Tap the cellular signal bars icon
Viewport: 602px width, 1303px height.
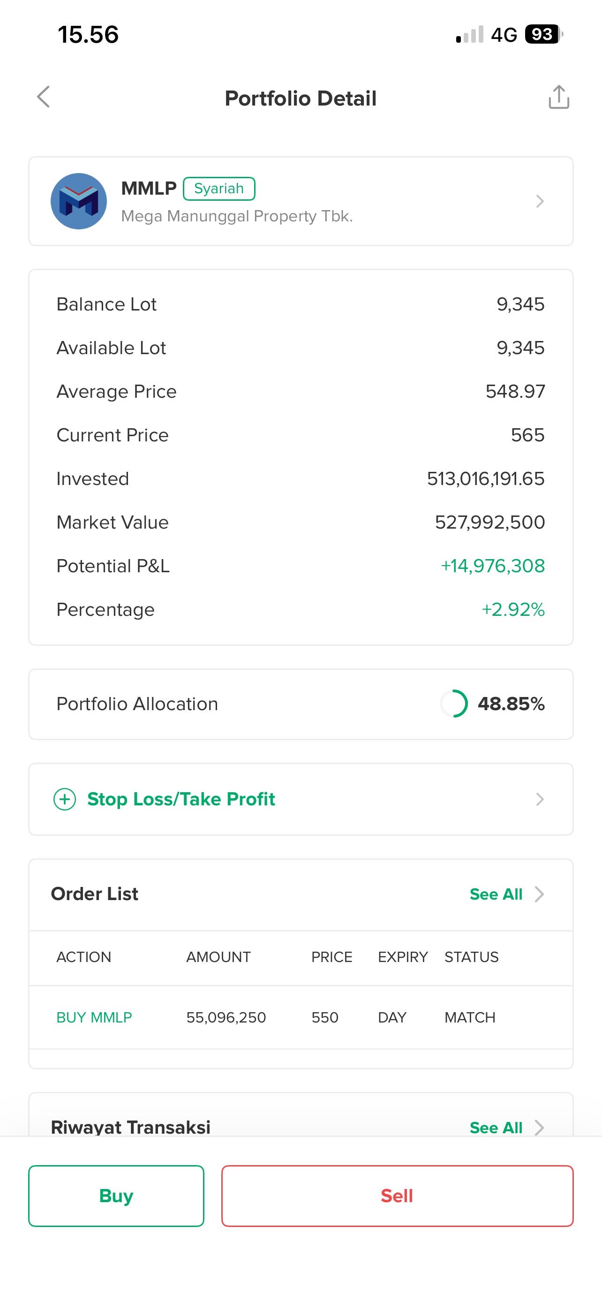(470, 35)
